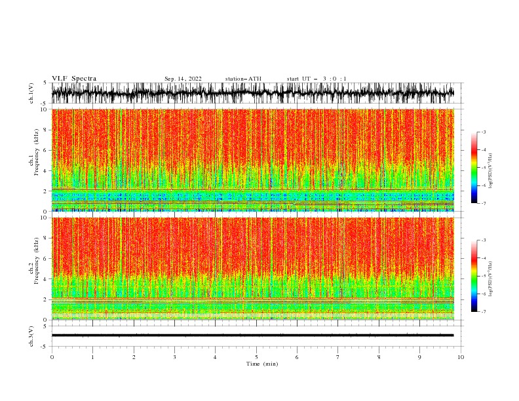Click the "-7" tick on ch.1 color bar

pos(483,204)
